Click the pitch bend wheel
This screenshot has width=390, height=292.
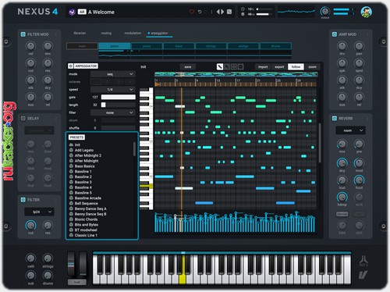tap(71, 264)
